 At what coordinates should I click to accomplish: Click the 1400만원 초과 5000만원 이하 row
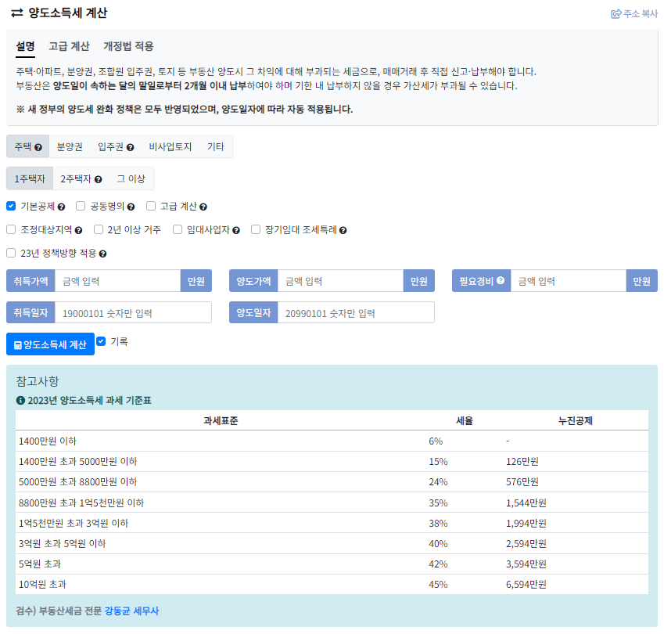332,462
